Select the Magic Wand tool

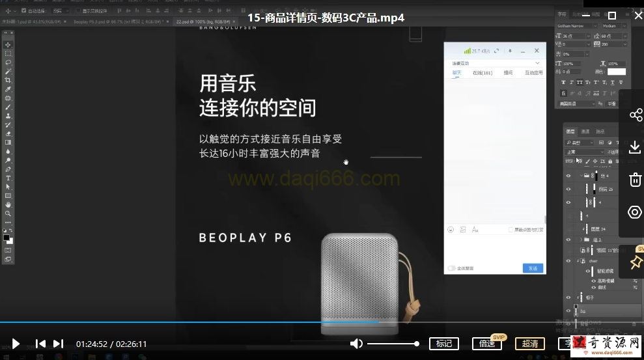[x=8, y=72]
